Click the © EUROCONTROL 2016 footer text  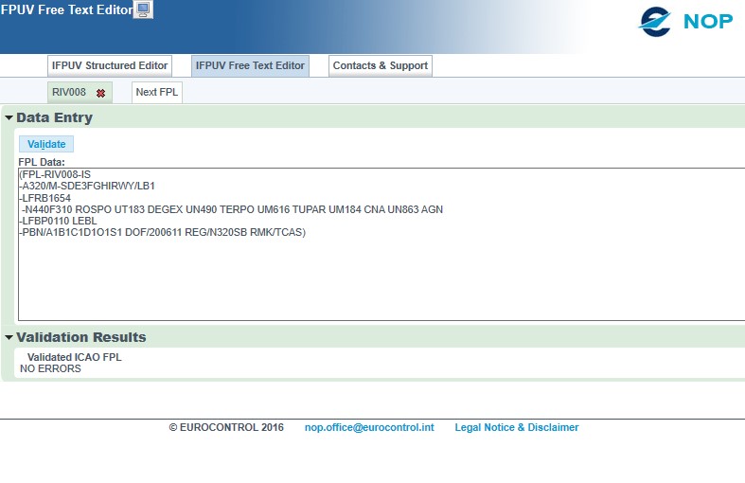click(x=226, y=427)
